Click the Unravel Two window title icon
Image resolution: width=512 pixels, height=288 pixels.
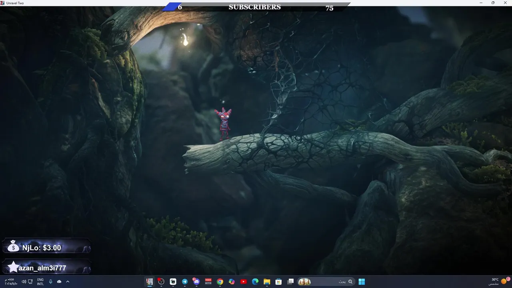[2, 3]
